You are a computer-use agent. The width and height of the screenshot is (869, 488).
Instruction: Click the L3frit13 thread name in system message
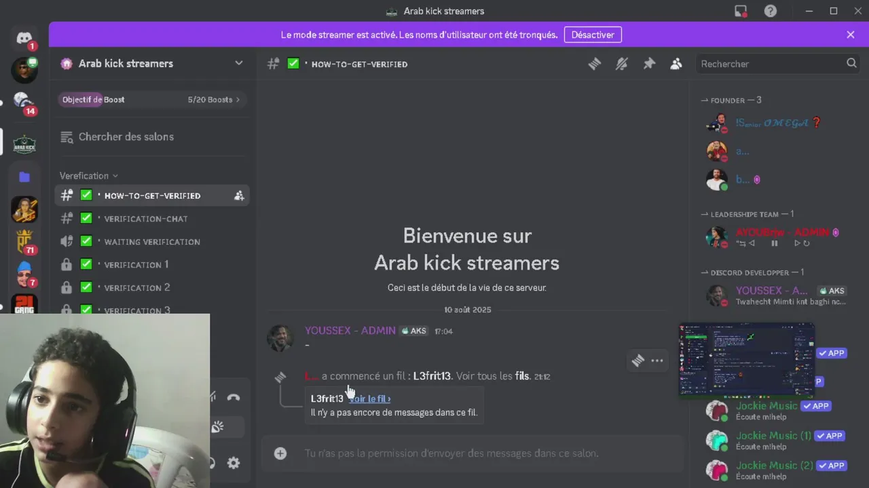click(432, 376)
